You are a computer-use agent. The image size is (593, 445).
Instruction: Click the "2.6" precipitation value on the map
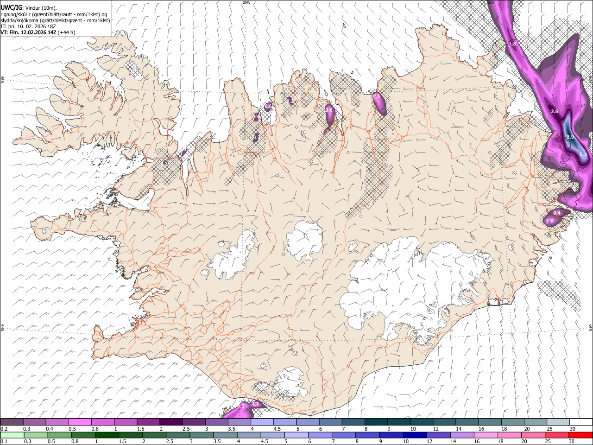coord(555,112)
